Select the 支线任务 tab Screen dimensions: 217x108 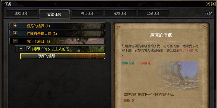(54, 14)
